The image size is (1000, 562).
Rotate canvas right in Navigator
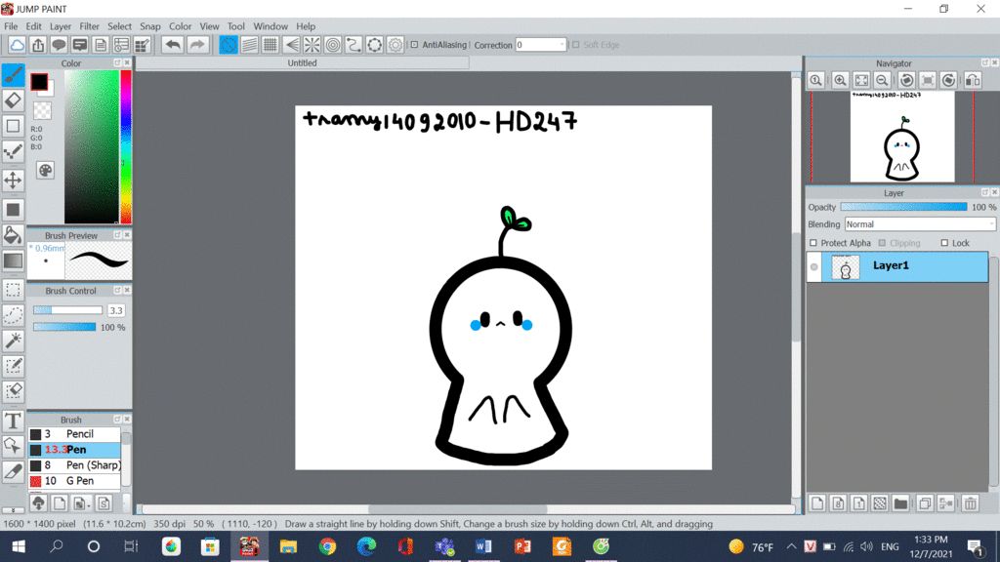click(x=948, y=80)
